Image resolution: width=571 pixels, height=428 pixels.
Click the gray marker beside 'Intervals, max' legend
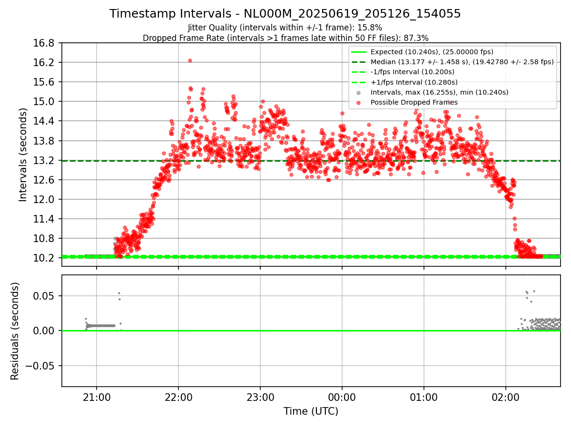[x=358, y=92]
